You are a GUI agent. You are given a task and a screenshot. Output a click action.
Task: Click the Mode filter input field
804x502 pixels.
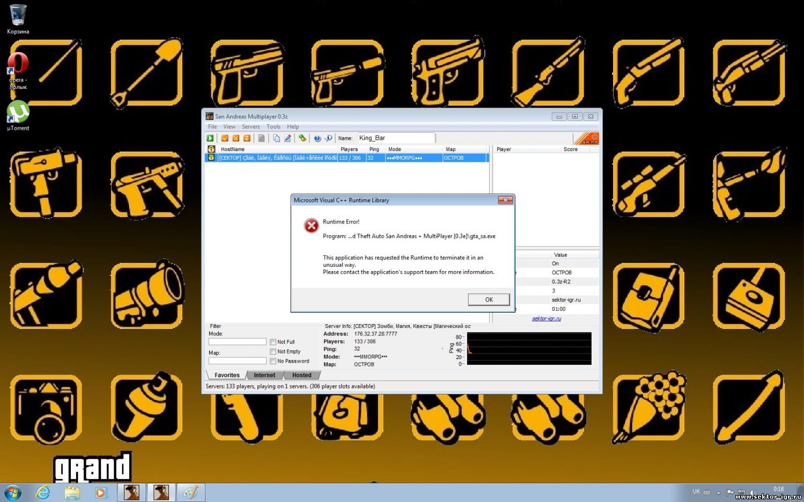[x=238, y=342]
